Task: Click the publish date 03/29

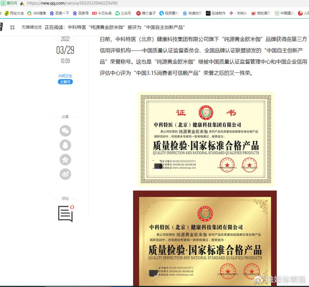Action: click(65, 50)
